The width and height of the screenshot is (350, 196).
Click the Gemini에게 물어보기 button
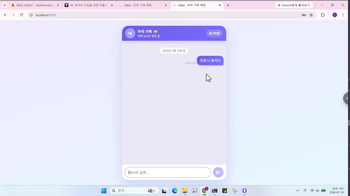point(294,5)
